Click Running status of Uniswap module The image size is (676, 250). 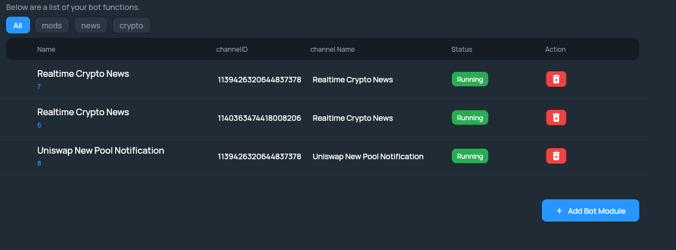click(470, 156)
